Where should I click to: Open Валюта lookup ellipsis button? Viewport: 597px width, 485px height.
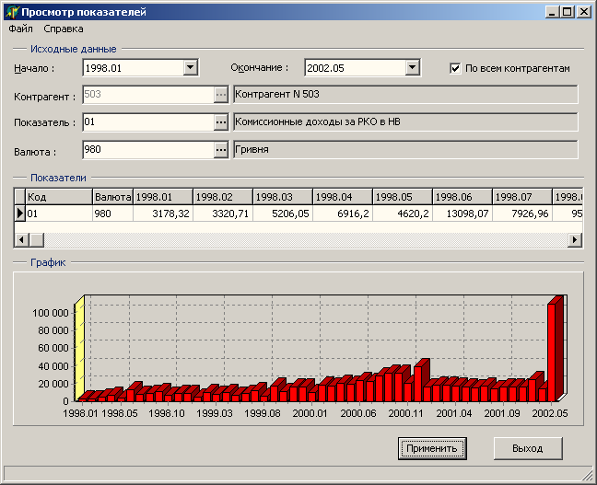[x=221, y=150]
